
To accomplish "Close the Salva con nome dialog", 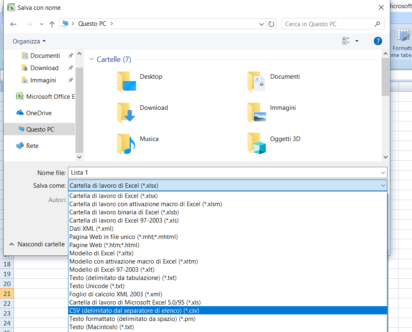I will (x=381, y=7).
